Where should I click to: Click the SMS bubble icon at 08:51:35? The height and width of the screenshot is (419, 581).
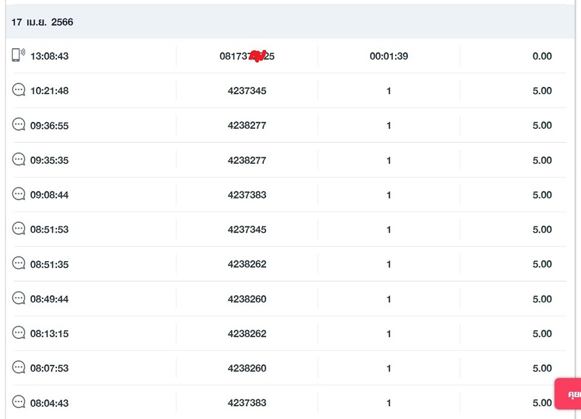pos(19,263)
